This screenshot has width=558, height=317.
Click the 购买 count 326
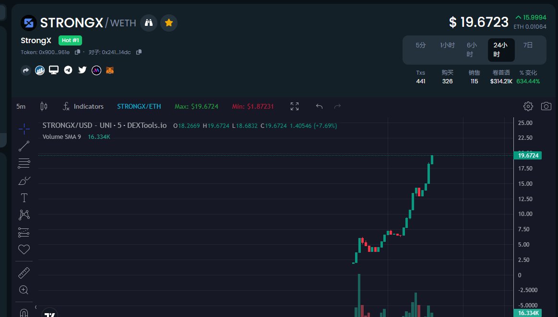[x=447, y=81]
